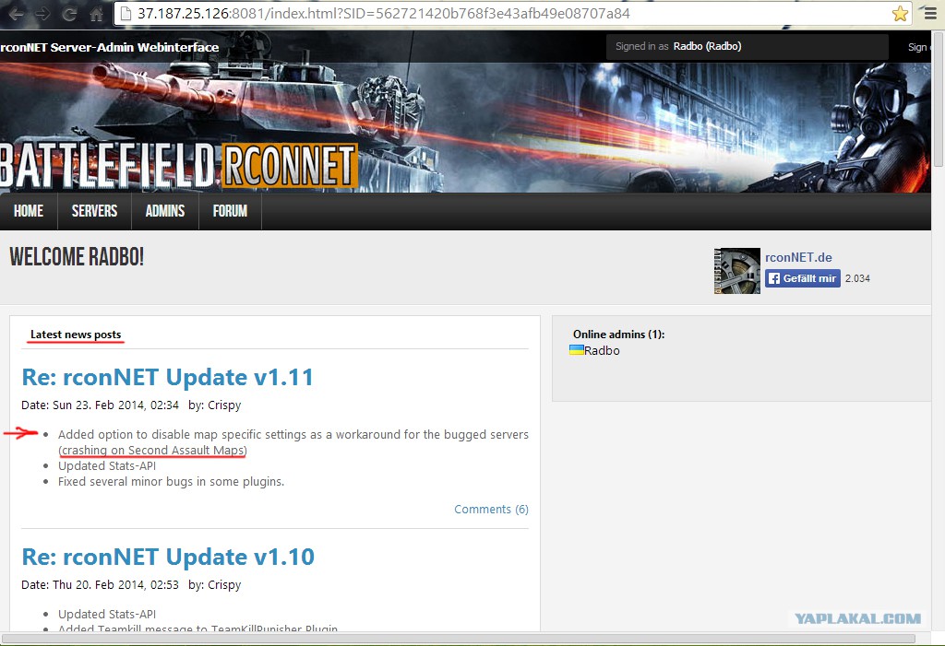Click the Sign out link in header

coord(920,47)
